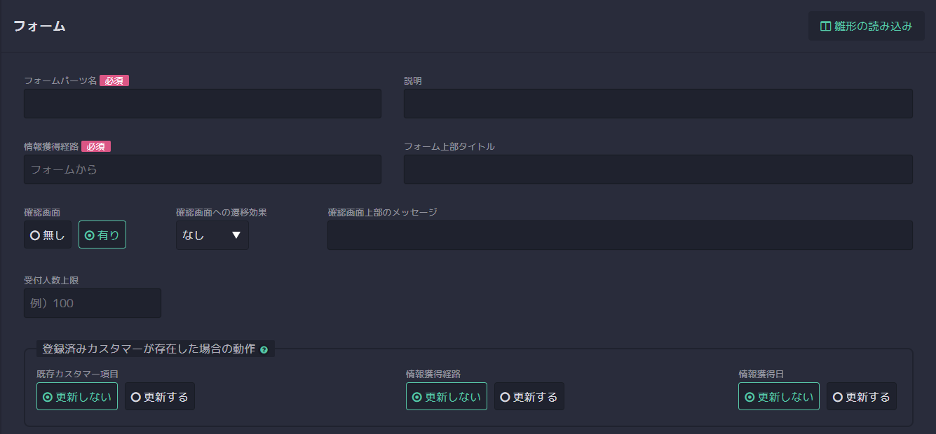Viewport: 936px width, 434px height.
Task: Click the template icon in 雛形の読み込み button
Action: (825, 25)
